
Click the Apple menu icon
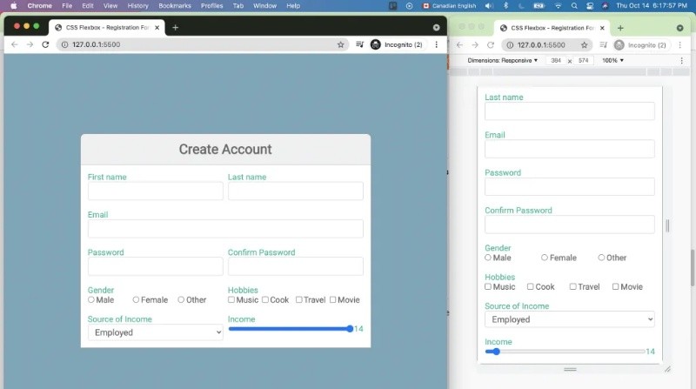click(x=14, y=6)
